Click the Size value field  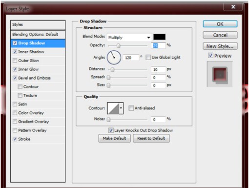pos(158,85)
